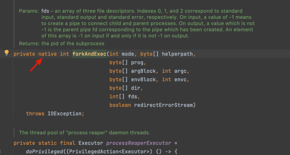290x155 pixels.
Task: Click the forkAndExec method name
Action: (x=89, y=54)
